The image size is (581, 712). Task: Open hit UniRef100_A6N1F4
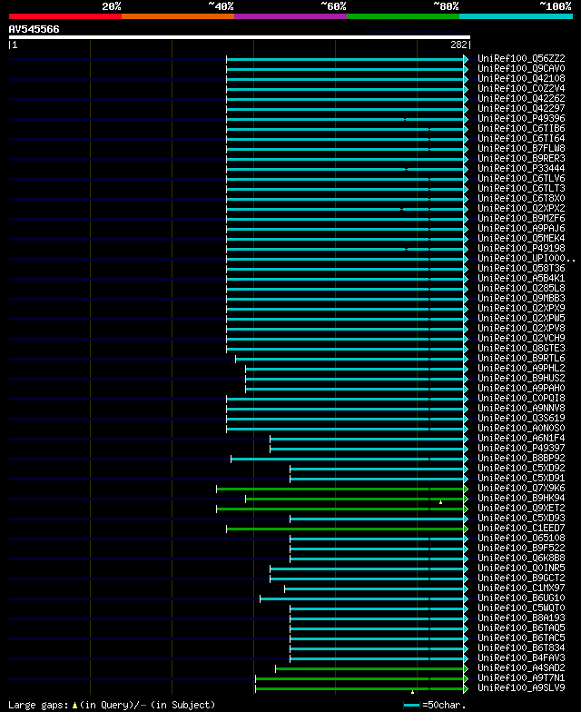[521, 438]
